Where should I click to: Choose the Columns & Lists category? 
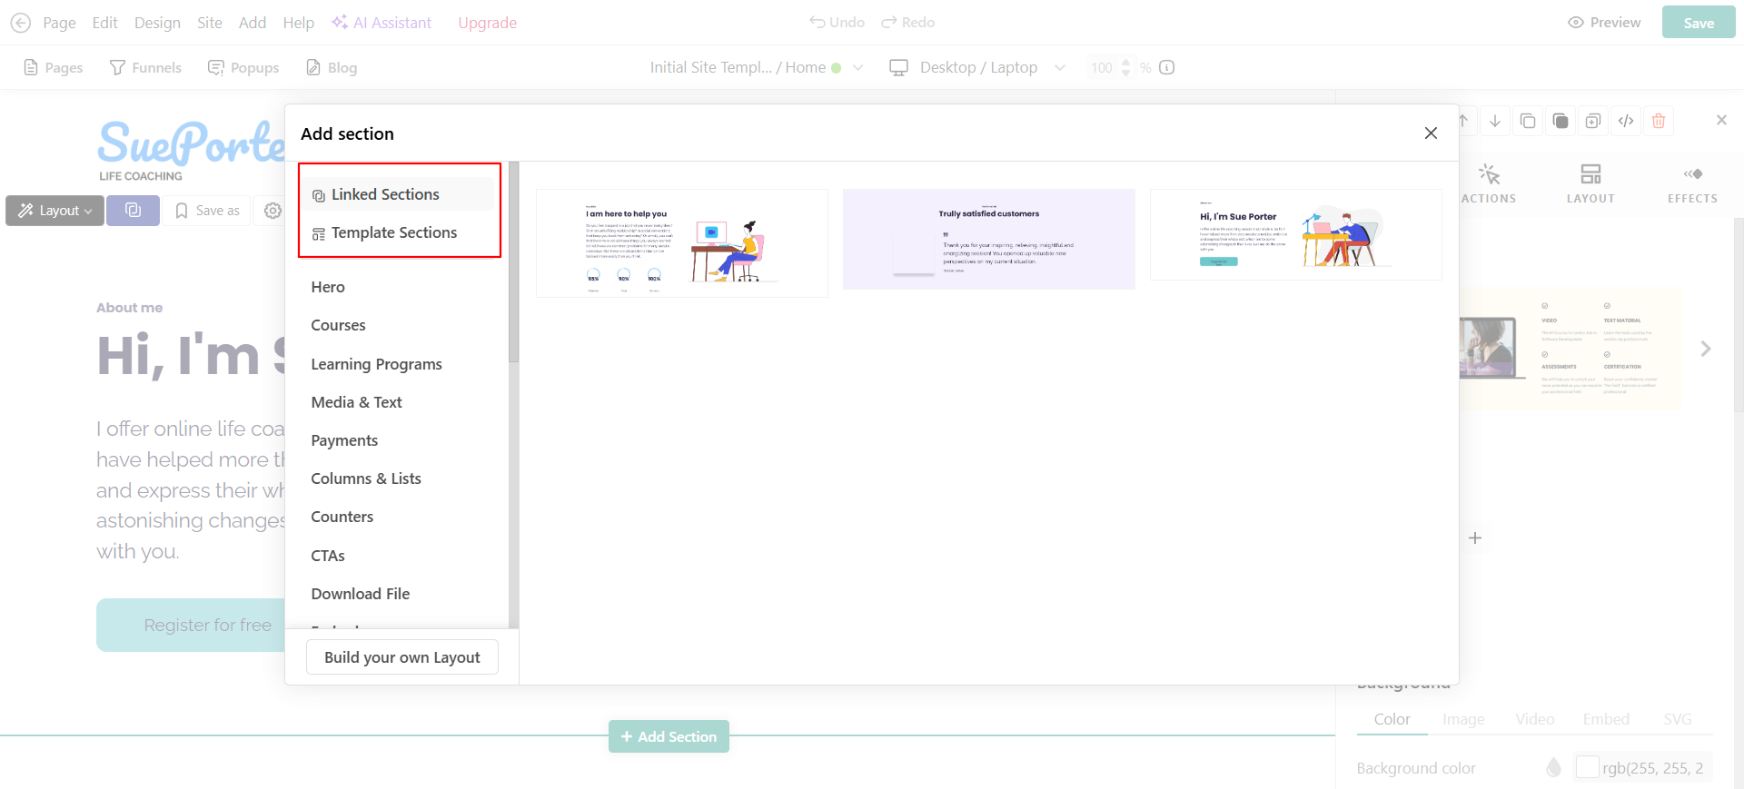pos(366,478)
